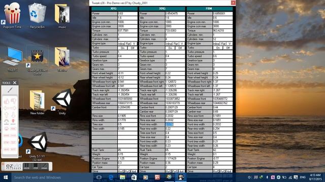This screenshot has width=325, height=182.
Task: Open volume control in system tray
Action: 249,177
